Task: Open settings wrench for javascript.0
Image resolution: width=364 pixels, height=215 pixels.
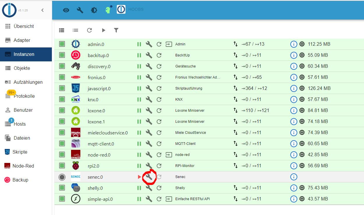Action: (149, 88)
